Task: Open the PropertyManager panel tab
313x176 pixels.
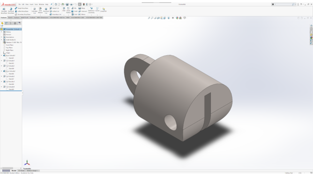Action: pyautogui.click(x=7, y=23)
